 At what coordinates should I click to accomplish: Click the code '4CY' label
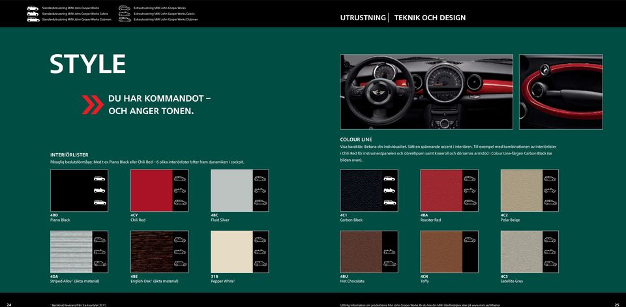134,215
